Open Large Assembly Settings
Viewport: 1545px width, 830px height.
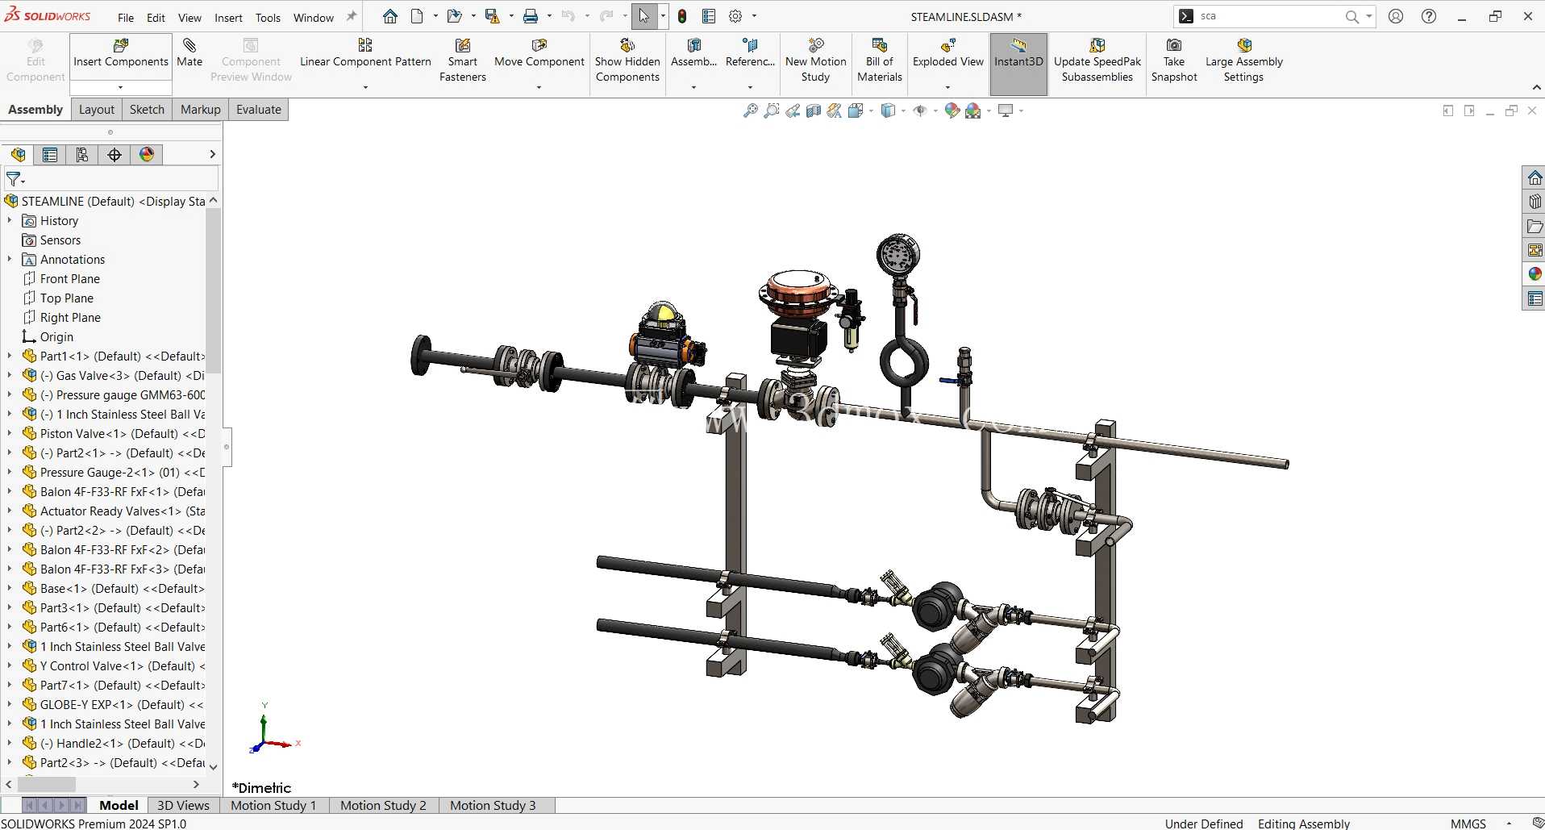click(1243, 60)
